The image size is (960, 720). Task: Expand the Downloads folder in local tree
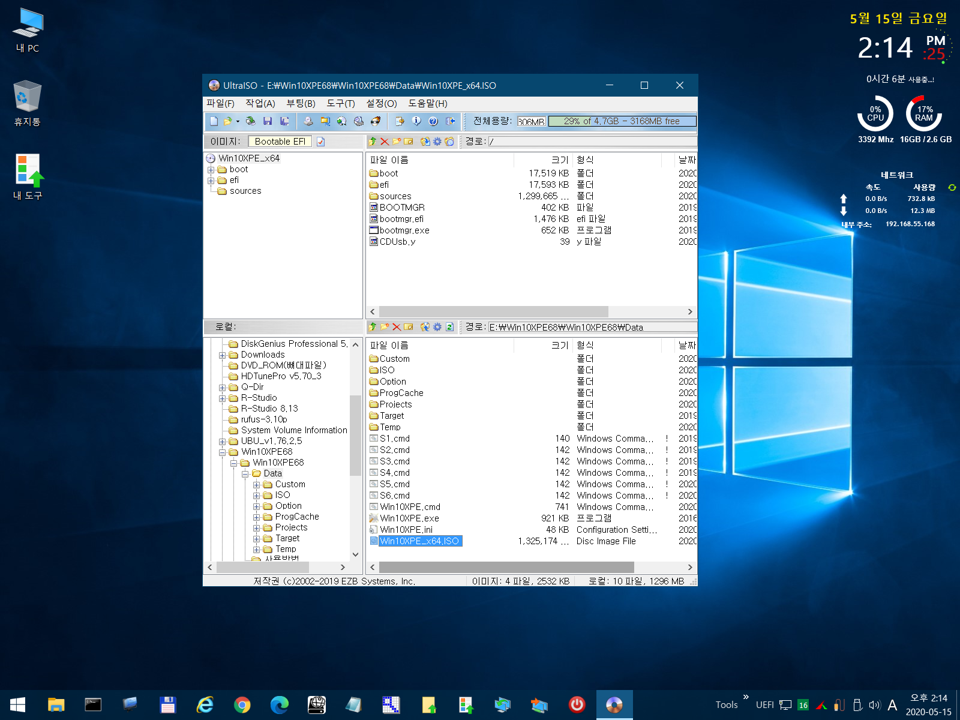[x=223, y=355]
